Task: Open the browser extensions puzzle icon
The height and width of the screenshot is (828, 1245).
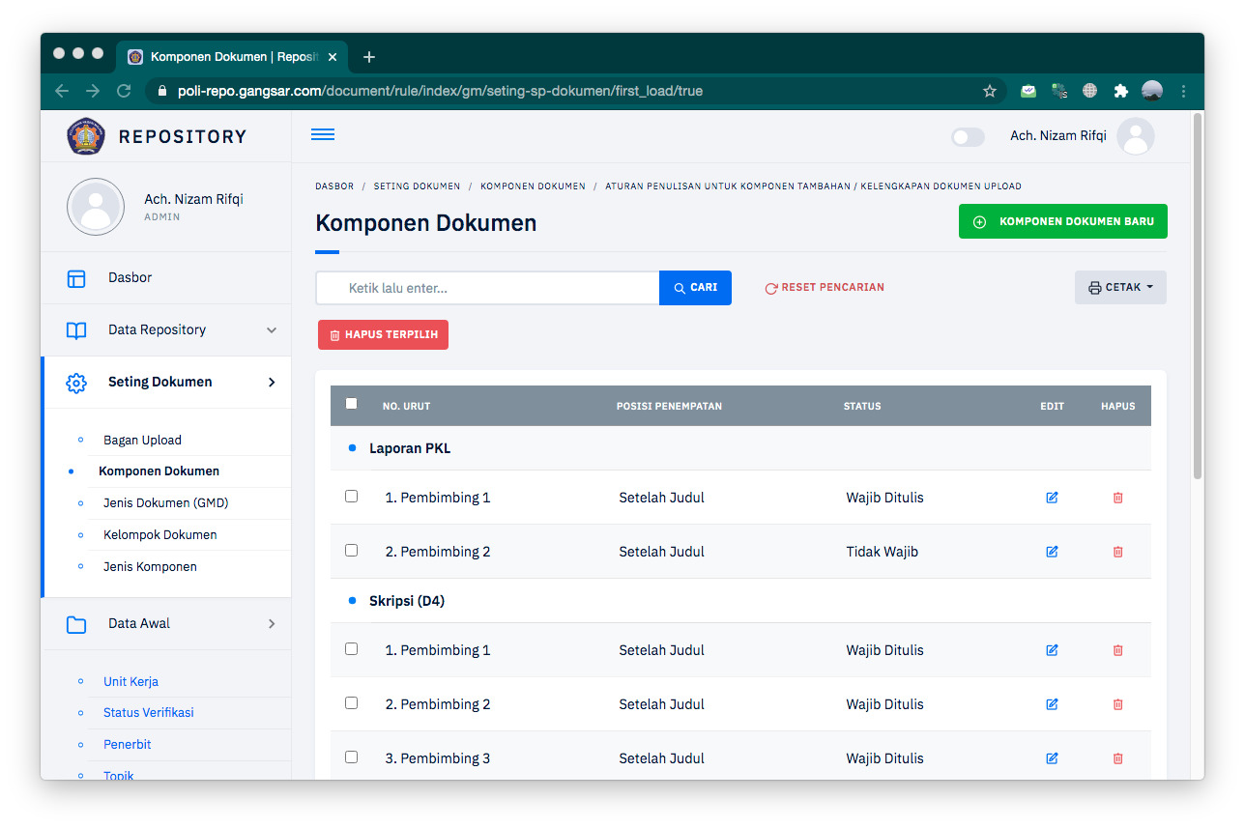Action: coord(1120,91)
